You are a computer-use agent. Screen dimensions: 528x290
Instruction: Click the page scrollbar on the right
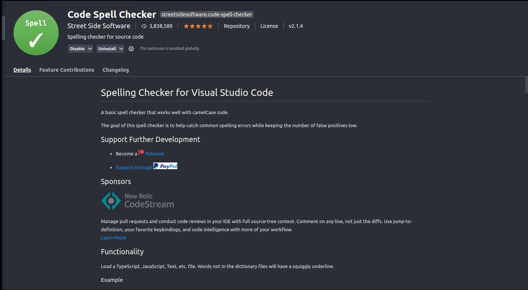click(x=525, y=86)
